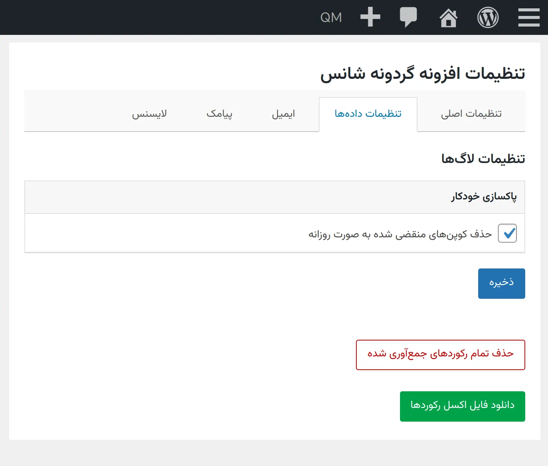
Task: Download the Excel records file
Action: 462,406
